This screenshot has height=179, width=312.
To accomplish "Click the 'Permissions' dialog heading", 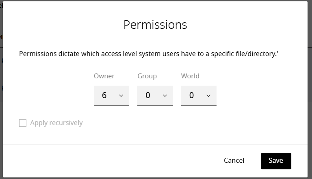I will [x=155, y=25].
